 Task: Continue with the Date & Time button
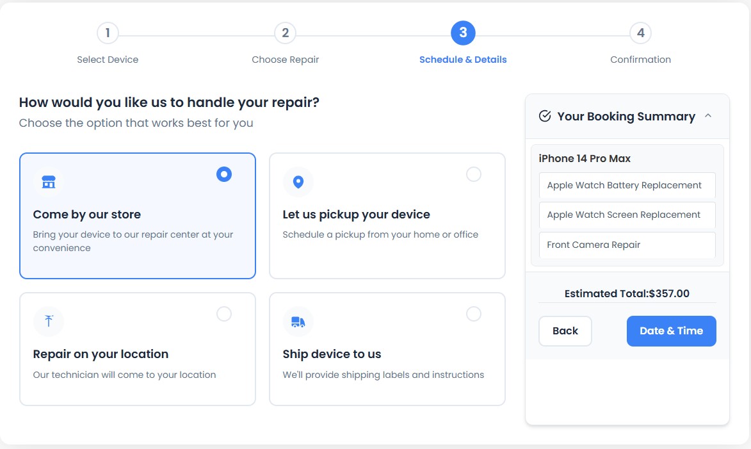[x=671, y=331]
